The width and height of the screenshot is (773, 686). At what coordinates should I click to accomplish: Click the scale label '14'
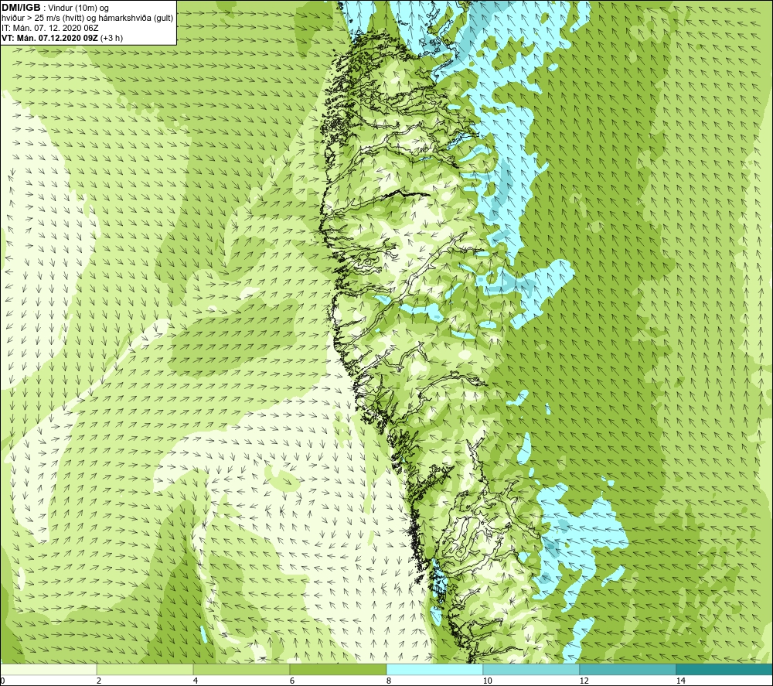[680, 681]
